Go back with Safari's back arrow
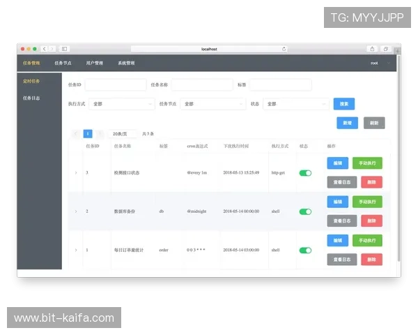Viewport: 418px width, 335px height. tap(45, 49)
